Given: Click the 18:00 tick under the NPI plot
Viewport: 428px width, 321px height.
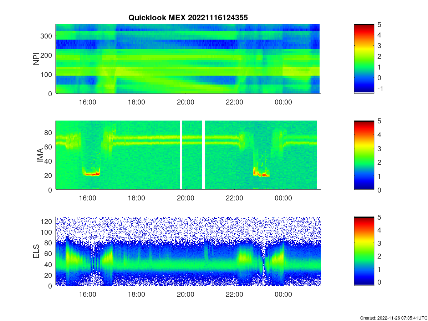Looking at the screenshot, I should click(x=136, y=102).
